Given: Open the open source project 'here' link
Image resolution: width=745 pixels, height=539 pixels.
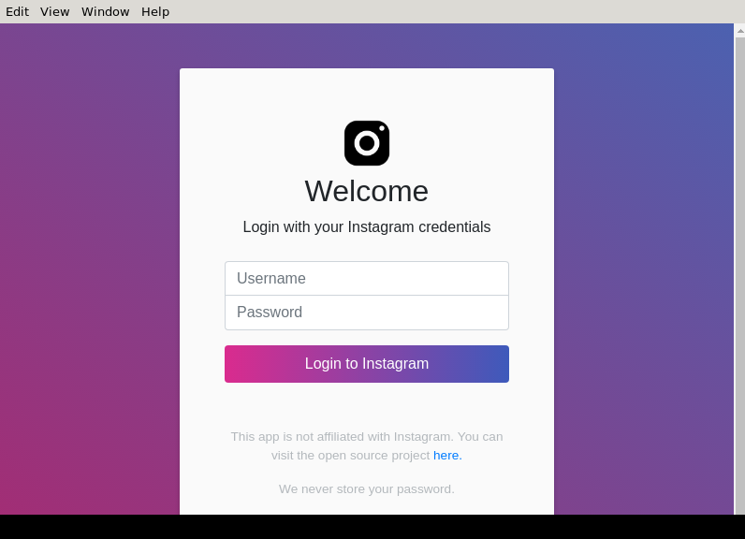Looking at the screenshot, I should pyautogui.click(x=447, y=455).
